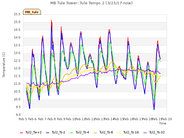Click the 12.0 y-axis tick label
Viewport: 184px width, 138px height.
pyautogui.click(x=17, y=68)
